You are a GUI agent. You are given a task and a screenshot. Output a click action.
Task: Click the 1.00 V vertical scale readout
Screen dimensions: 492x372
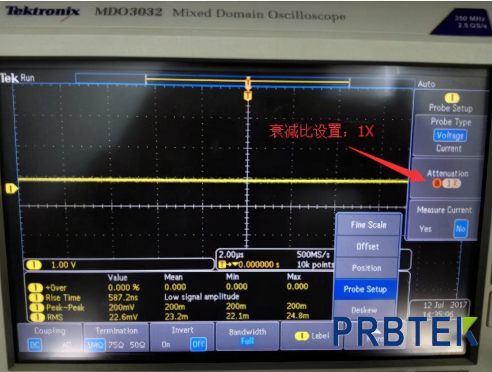point(64,265)
